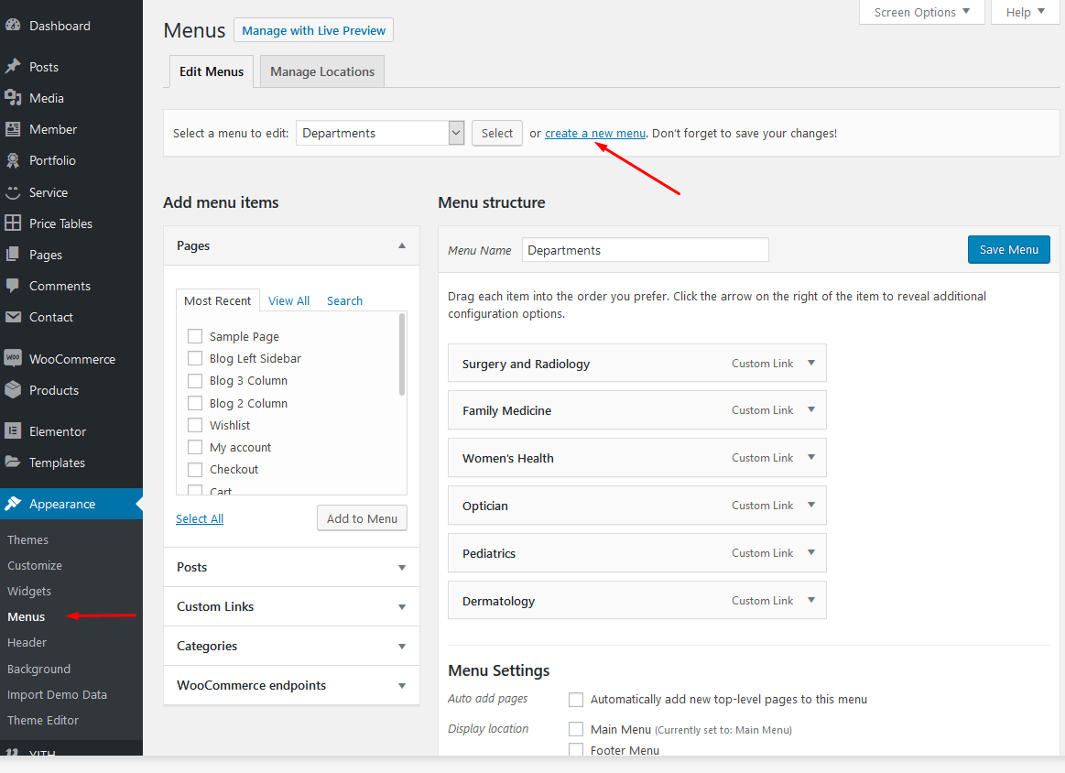Click the Save Menu button
The image size is (1065, 773).
point(1008,250)
